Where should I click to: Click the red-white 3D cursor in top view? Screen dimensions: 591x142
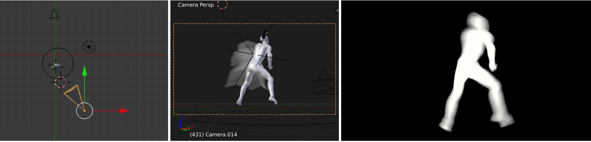[x=61, y=82]
